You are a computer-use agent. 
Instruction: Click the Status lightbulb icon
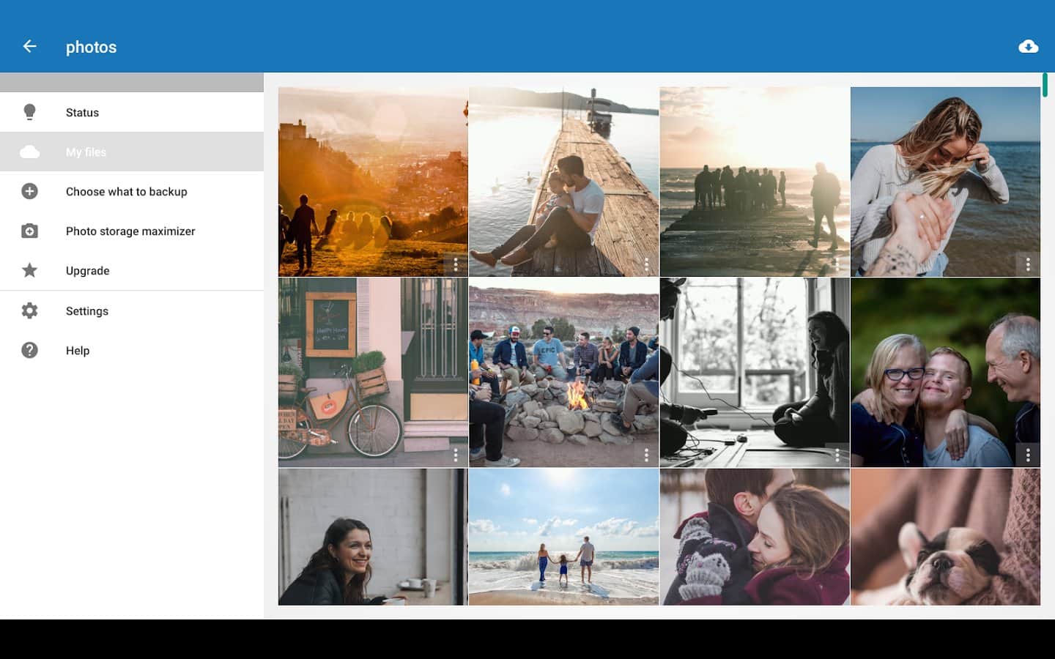pyautogui.click(x=29, y=112)
